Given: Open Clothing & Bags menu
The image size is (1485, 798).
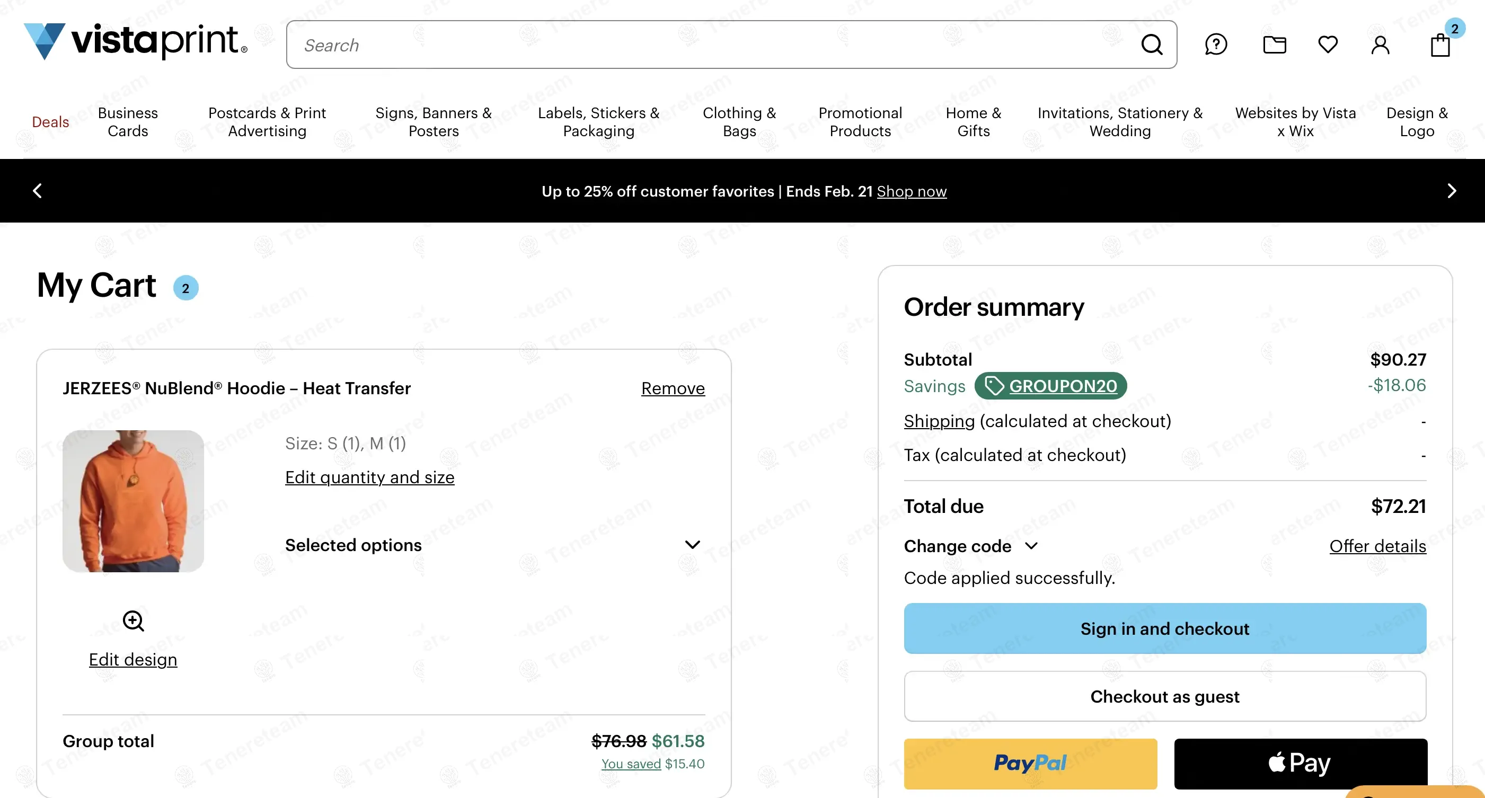Looking at the screenshot, I should click(739, 121).
